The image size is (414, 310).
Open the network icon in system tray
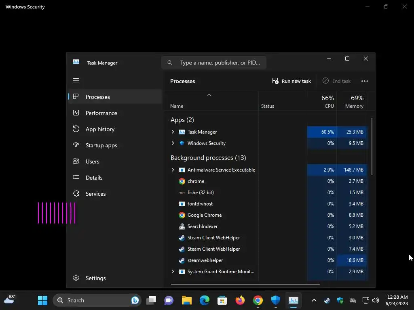[x=365, y=300]
